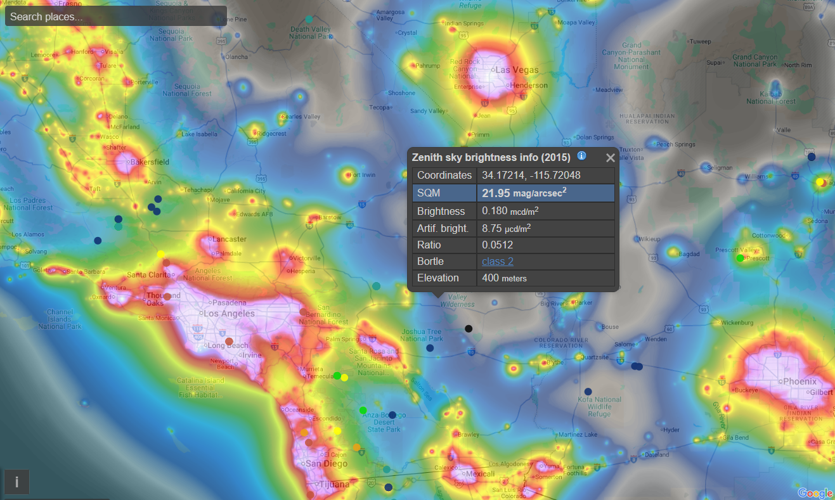This screenshot has width=835, height=500.
Task: Close the Zenith sky brightness info popup
Action: (x=611, y=158)
